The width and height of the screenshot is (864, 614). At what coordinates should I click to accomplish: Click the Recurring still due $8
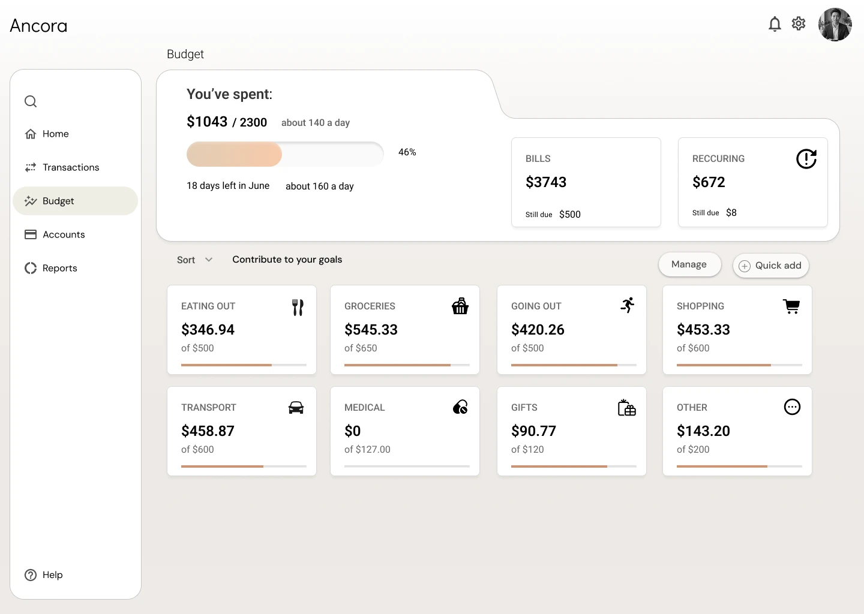click(731, 213)
